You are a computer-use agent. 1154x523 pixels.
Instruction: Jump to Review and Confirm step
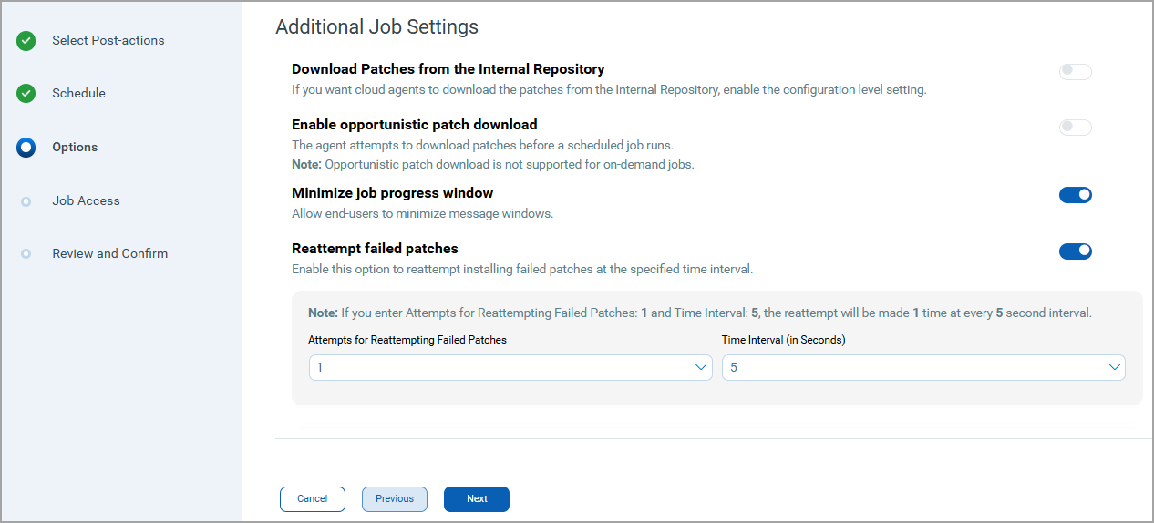tap(109, 253)
